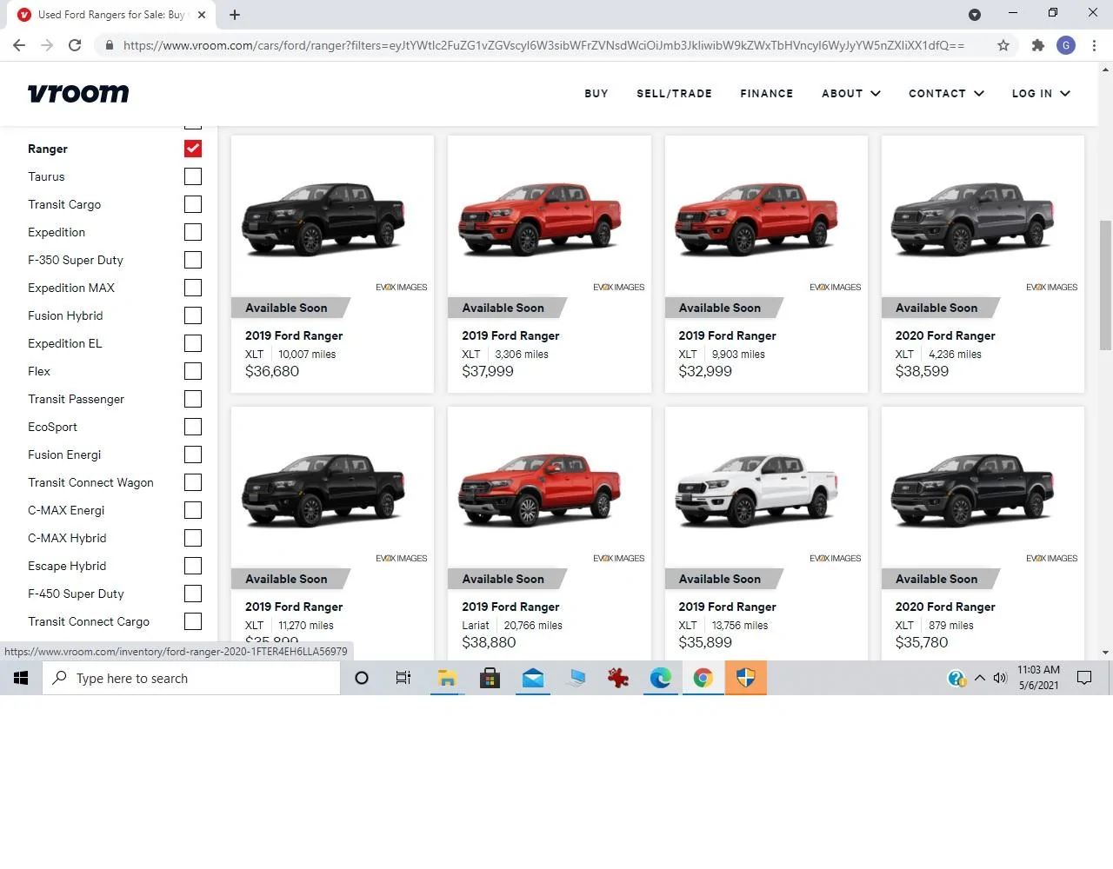The width and height of the screenshot is (1113, 869).
Task: Open volume control in system tray
Action: point(1000,678)
